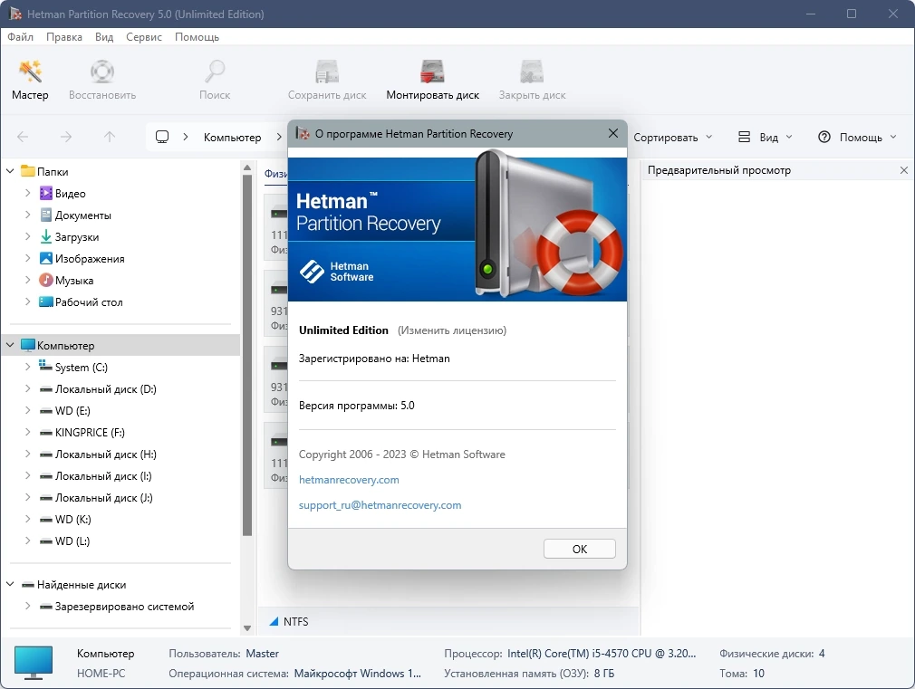Click the HOME-PC computer name
The height and width of the screenshot is (689, 915).
(x=101, y=674)
